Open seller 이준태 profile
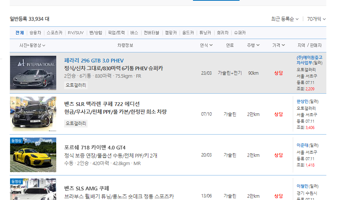 [302, 145]
